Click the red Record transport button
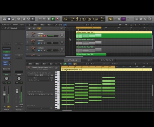154x127 pixels. point(57,19)
